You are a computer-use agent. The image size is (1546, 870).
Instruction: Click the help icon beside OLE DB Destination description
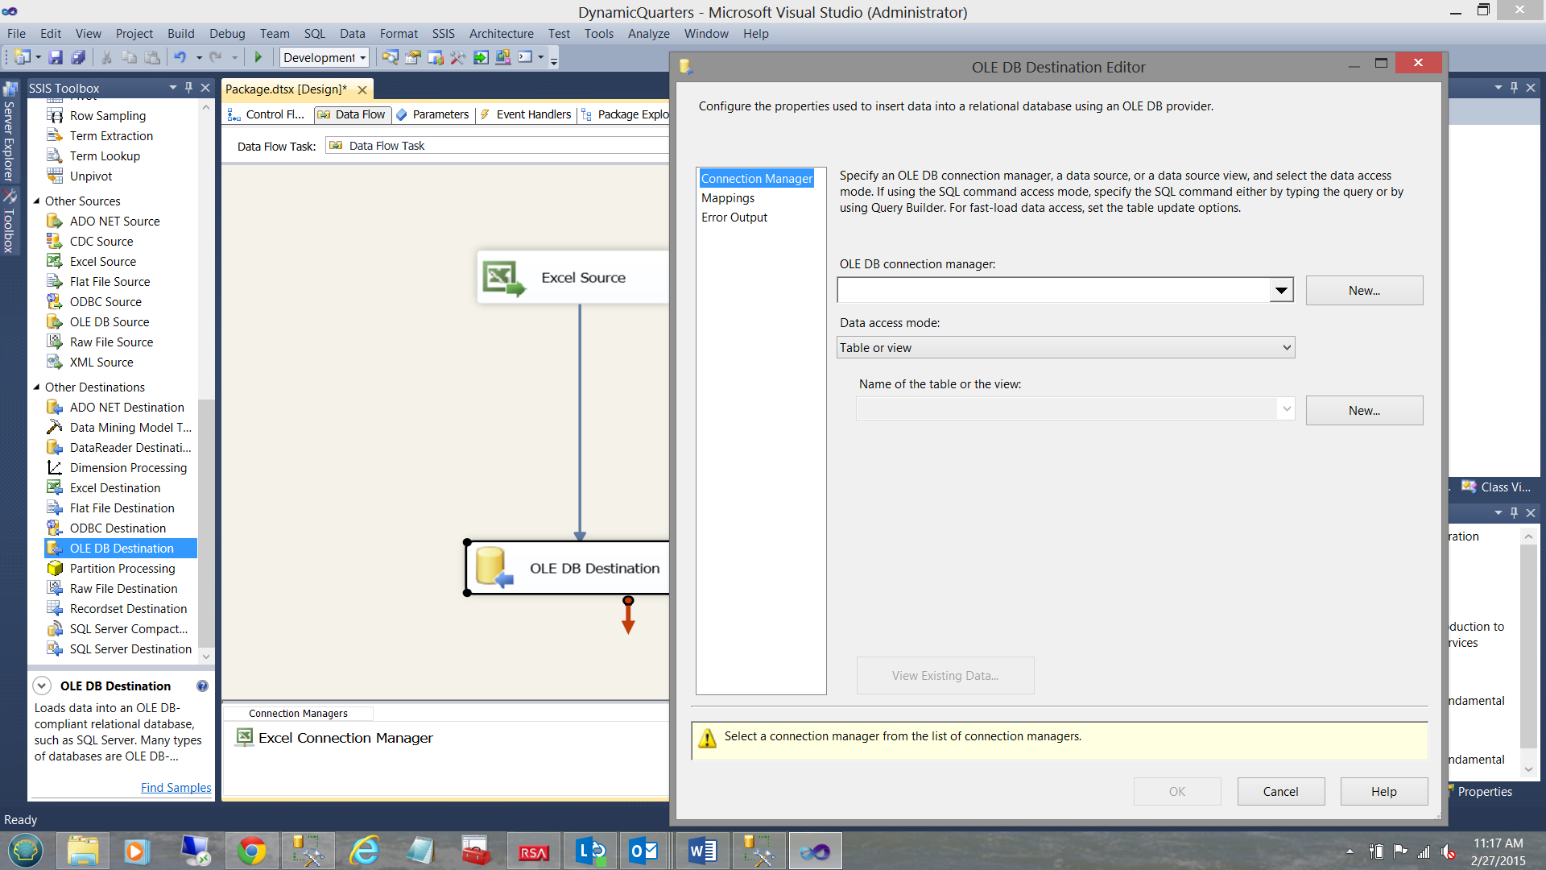pyautogui.click(x=202, y=686)
